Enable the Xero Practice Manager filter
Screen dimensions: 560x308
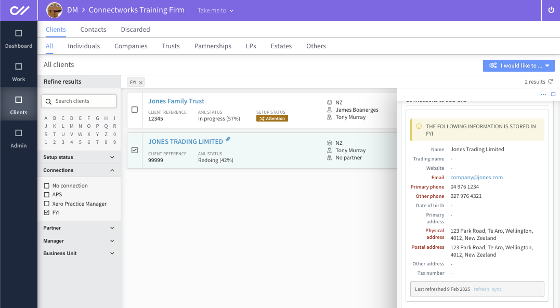click(46, 204)
